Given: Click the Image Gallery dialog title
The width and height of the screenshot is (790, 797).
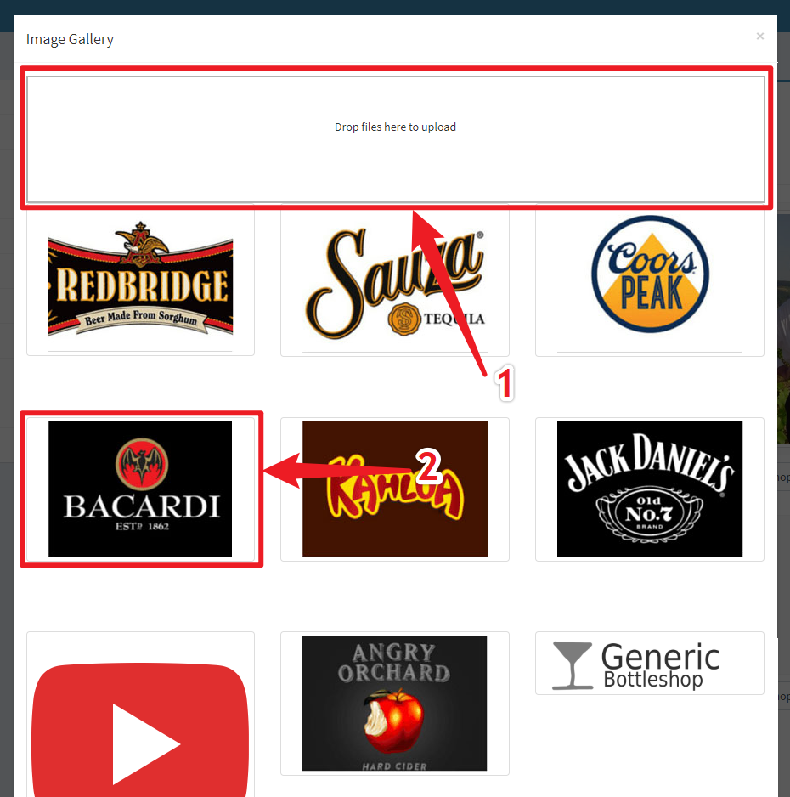Looking at the screenshot, I should point(70,39).
